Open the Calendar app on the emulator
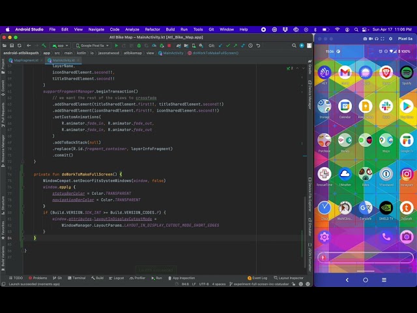This screenshot has height=313, width=417. [x=345, y=106]
